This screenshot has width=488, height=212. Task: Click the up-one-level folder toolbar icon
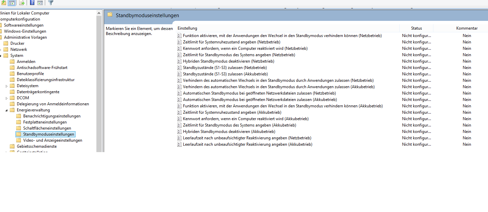pos(3,3)
